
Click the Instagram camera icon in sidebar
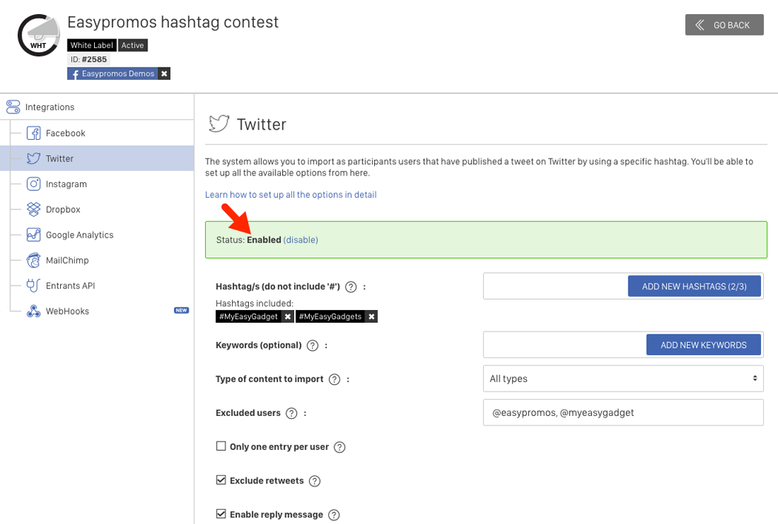(x=33, y=184)
